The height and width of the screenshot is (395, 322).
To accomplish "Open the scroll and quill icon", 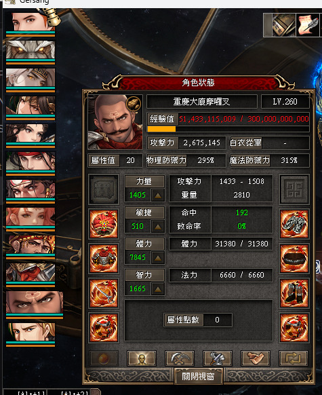I will click(308, 25).
